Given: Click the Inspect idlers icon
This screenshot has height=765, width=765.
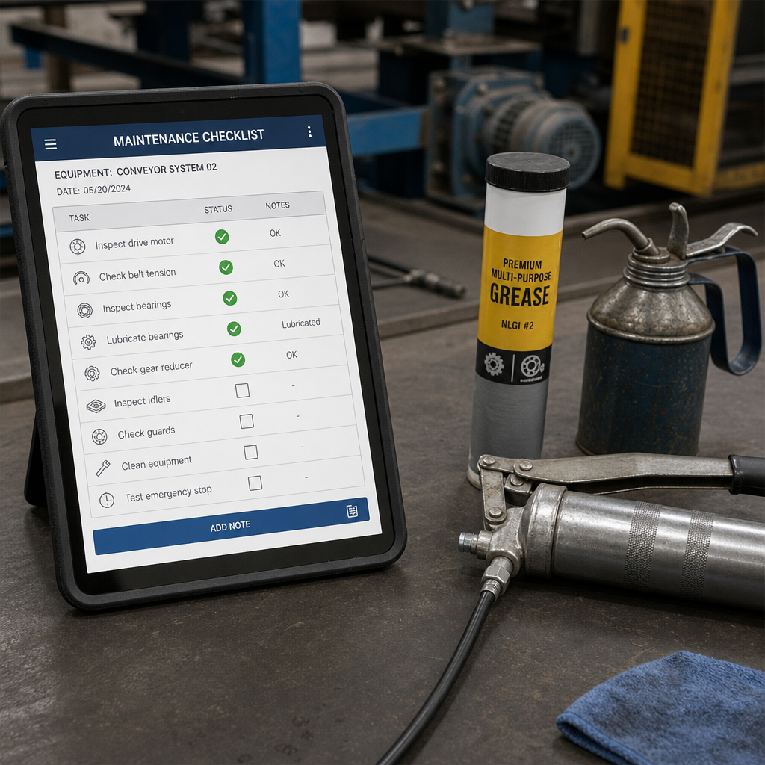Looking at the screenshot, I should 96,406.
